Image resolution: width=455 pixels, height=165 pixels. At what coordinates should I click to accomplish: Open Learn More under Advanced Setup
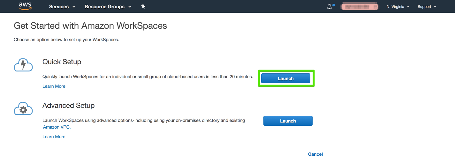pyautogui.click(x=54, y=137)
